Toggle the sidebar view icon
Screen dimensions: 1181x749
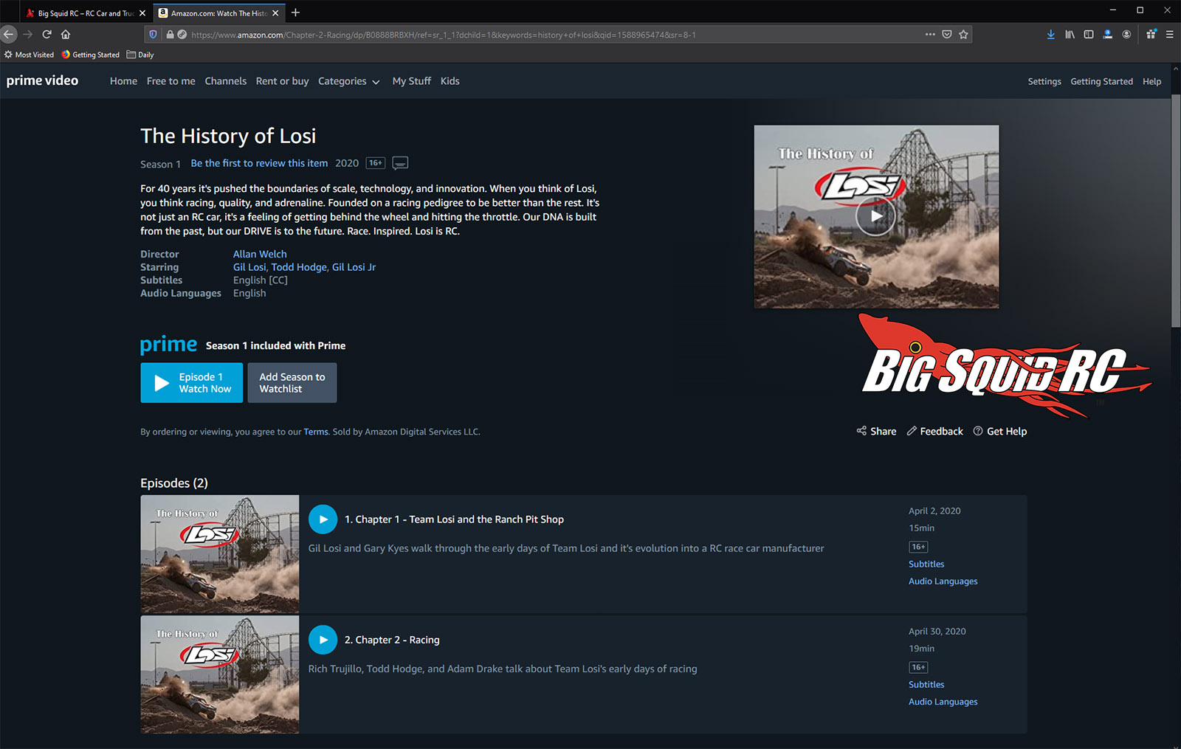pos(1089,34)
